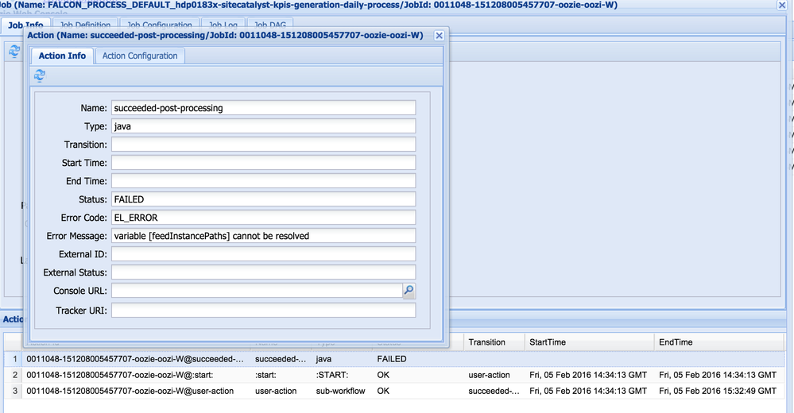The image size is (794, 413).
Task: Click the Status field showing FAILED
Action: click(x=263, y=199)
